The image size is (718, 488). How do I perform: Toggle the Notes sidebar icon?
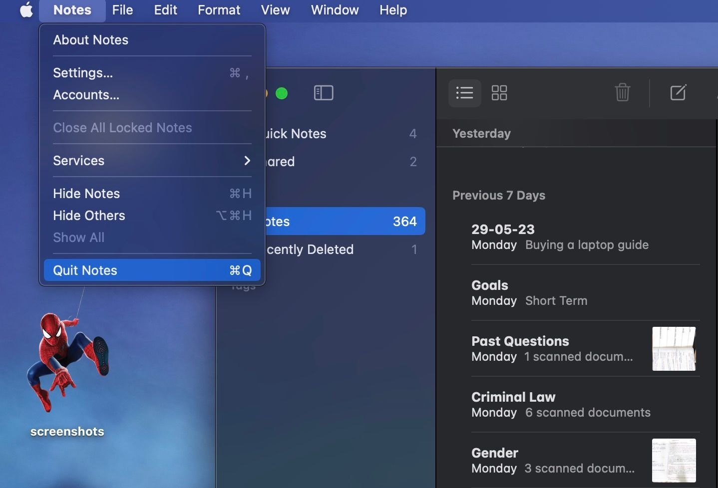[x=324, y=93]
